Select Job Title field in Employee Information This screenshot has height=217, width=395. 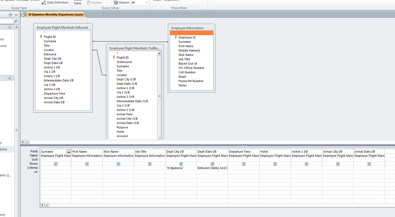(x=184, y=59)
